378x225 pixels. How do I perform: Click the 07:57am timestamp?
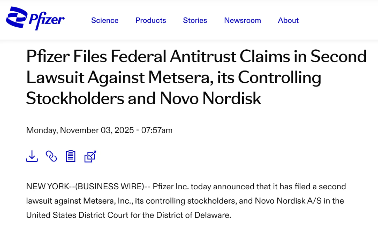click(x=157, y=130)
